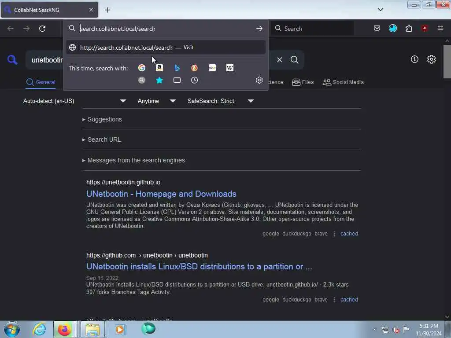Search this time with eBay
451x338 pixels.
(212, 68)
